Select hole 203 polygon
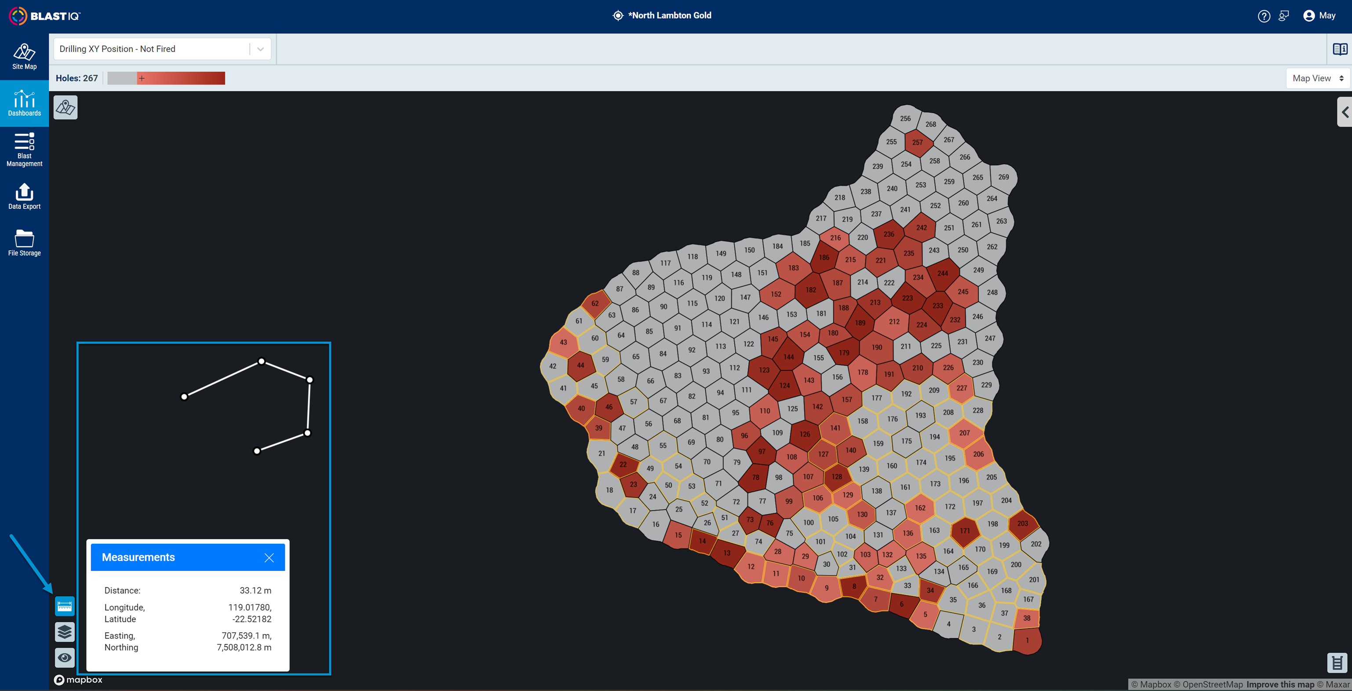1352x691 pixels. [x=1022, y=523]
